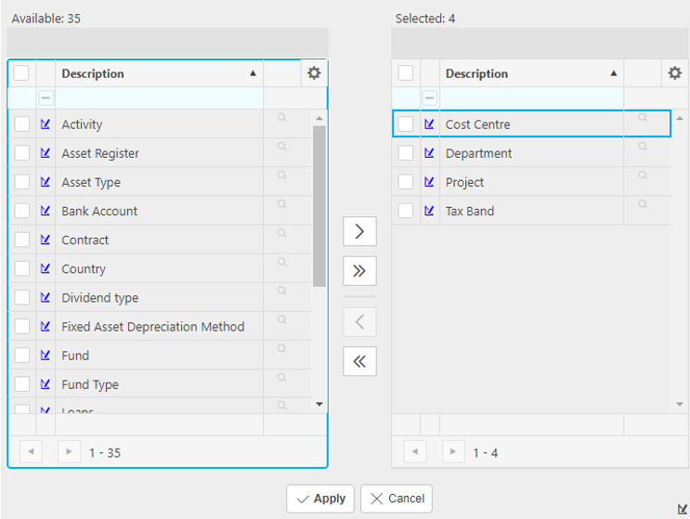Image resolution: width=690 pixels, height=519 pixels.
Task: Check the Cost Centre checkbox
Action: tap(405, 124)
